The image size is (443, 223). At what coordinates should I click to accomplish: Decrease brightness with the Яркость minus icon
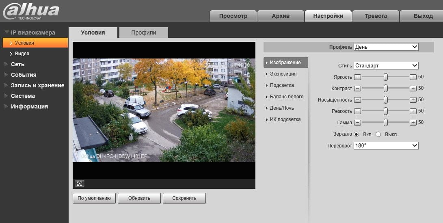358,77
